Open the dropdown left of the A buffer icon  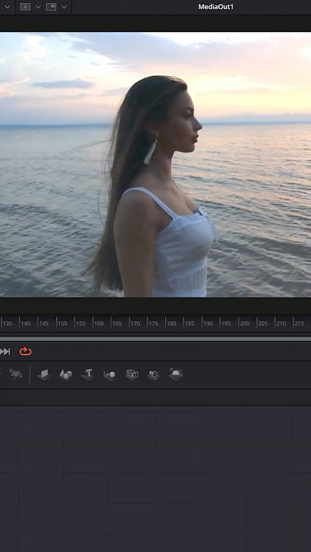tap(7, 7)
